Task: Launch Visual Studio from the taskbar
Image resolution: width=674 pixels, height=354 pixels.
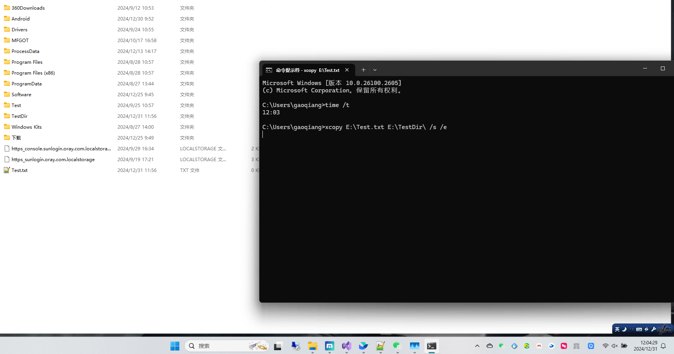Action: tap(346, 346)
